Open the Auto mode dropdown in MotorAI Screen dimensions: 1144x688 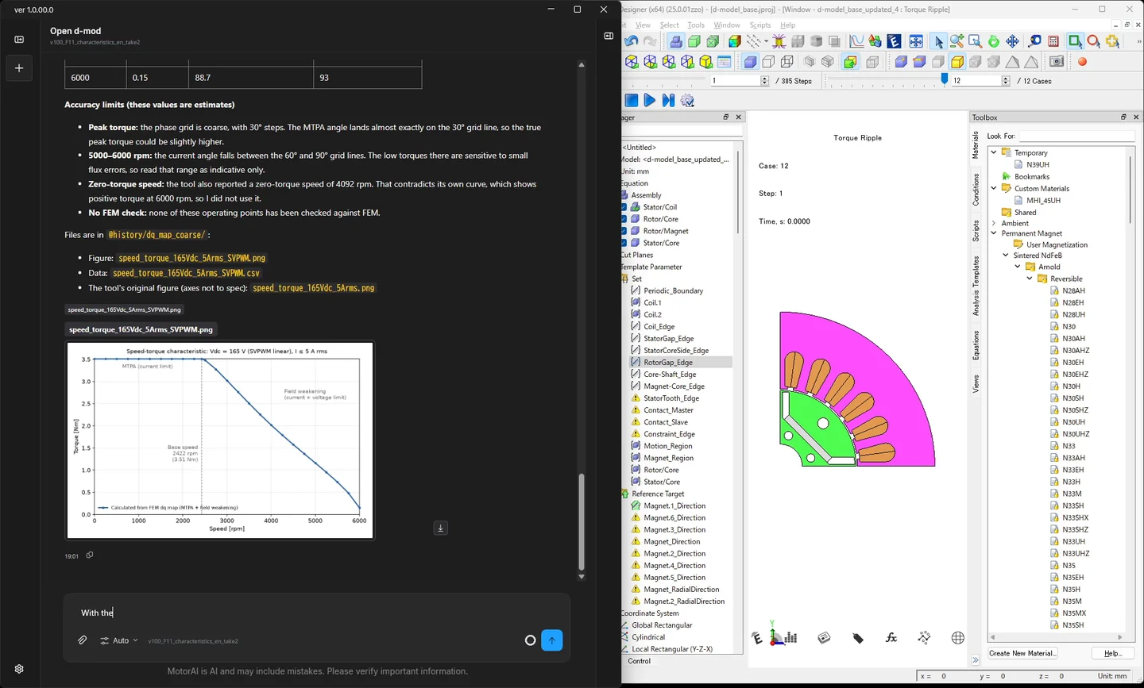119,640
